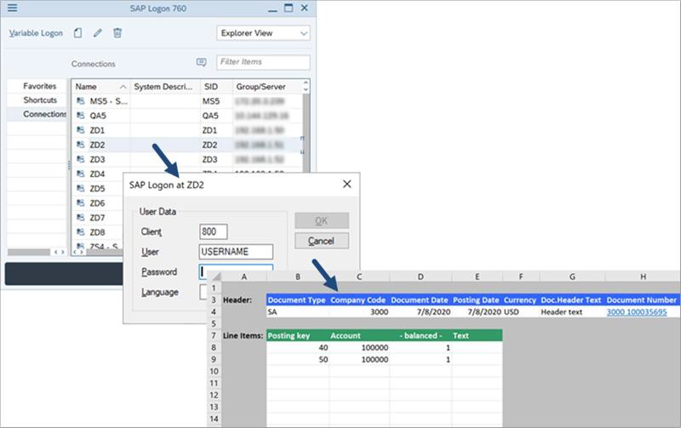Click SID cell MS5
The width and height of the screenshot is (681, 428).
[210, 101]
